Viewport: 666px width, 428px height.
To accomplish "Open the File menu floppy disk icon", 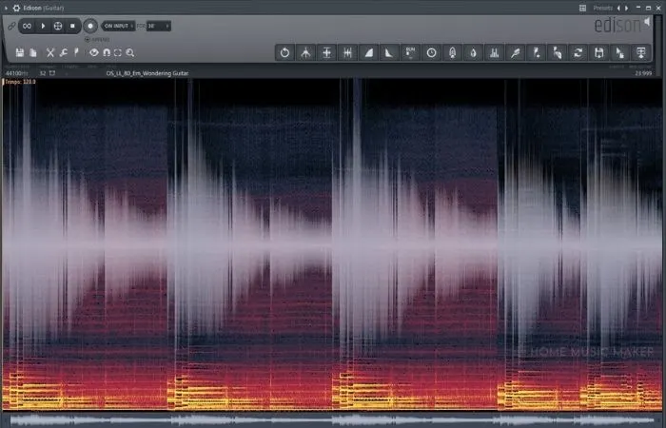I will (20, 52).
